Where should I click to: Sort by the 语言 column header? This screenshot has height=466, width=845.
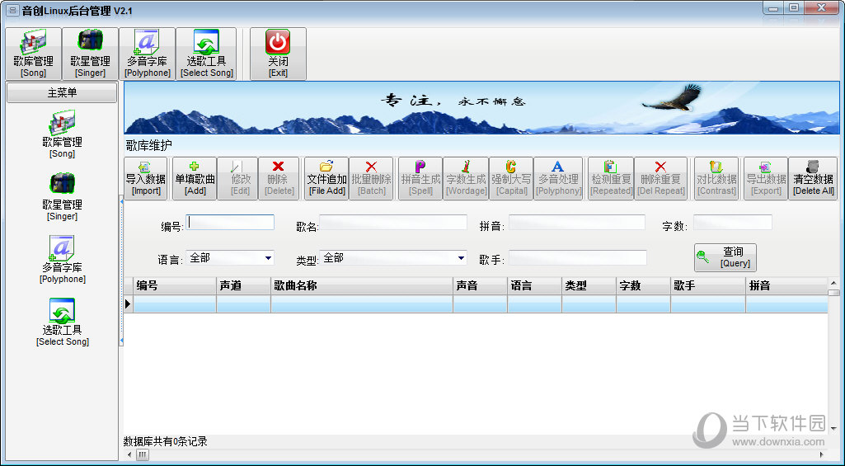click(x=534, y=286)
